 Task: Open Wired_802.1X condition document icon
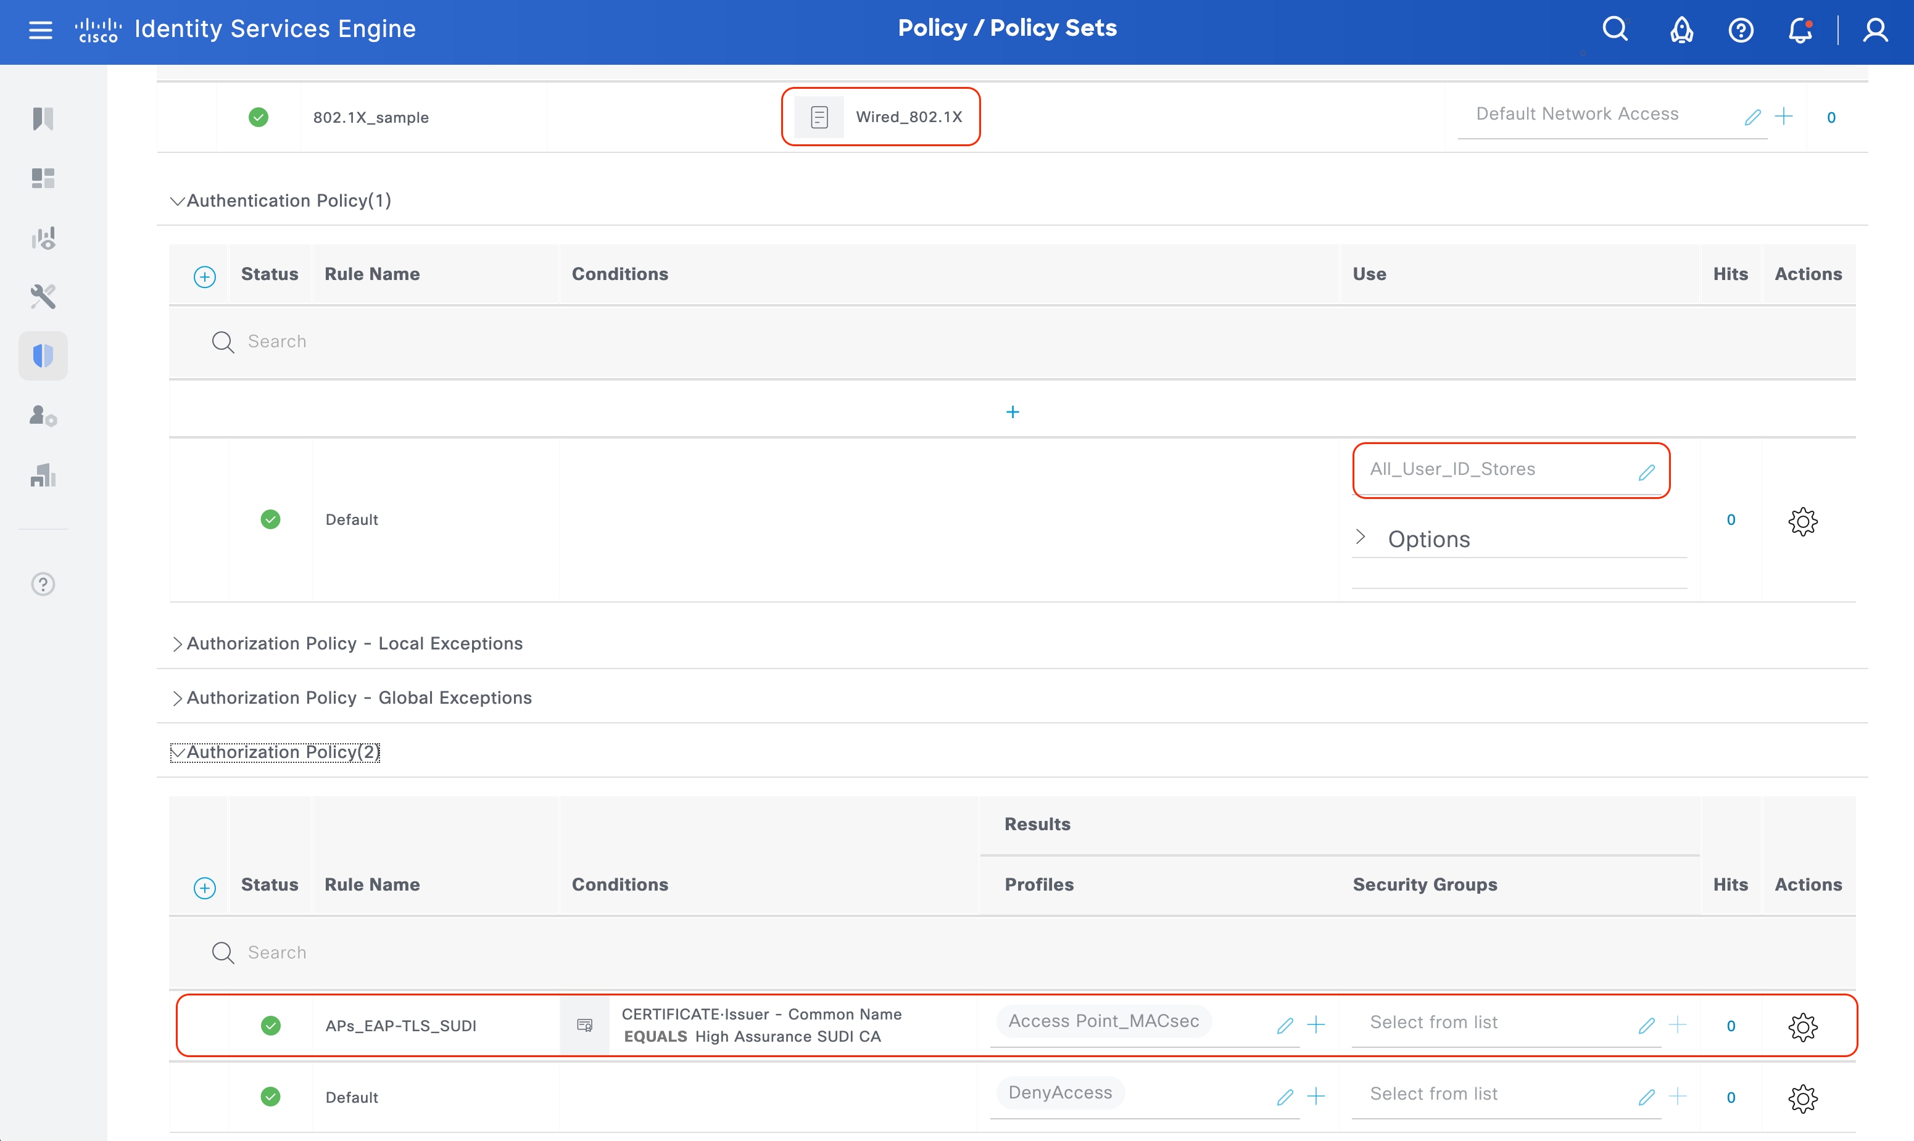point(819,117)
